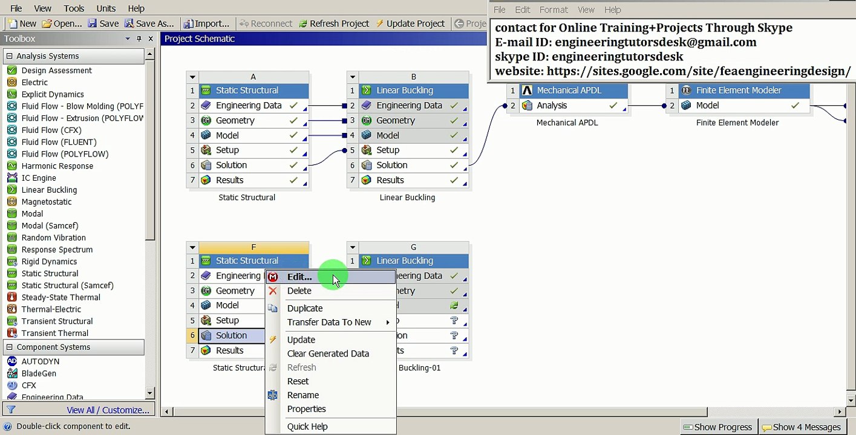Image resolution: width=856 pixels, height=435 pixels.
Task: Click Mechanical APDL header icon
Action: pos(527,90)
